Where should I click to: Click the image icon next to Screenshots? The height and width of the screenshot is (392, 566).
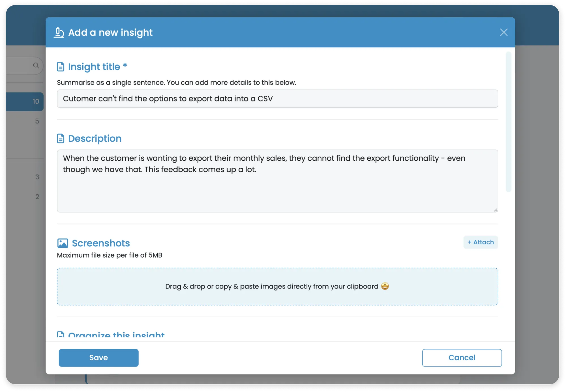63,243
